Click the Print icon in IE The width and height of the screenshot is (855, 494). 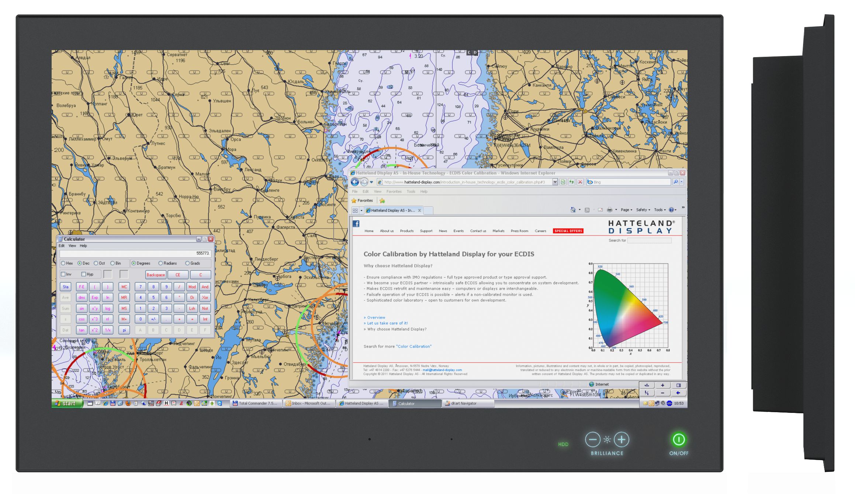(610, 210)
